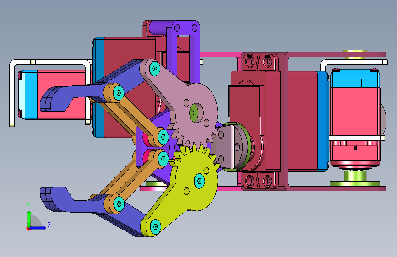The height and width of the screenshot is (257, 397).
Task: Click the red origin point of triad
Action: (x=28, y=228)
